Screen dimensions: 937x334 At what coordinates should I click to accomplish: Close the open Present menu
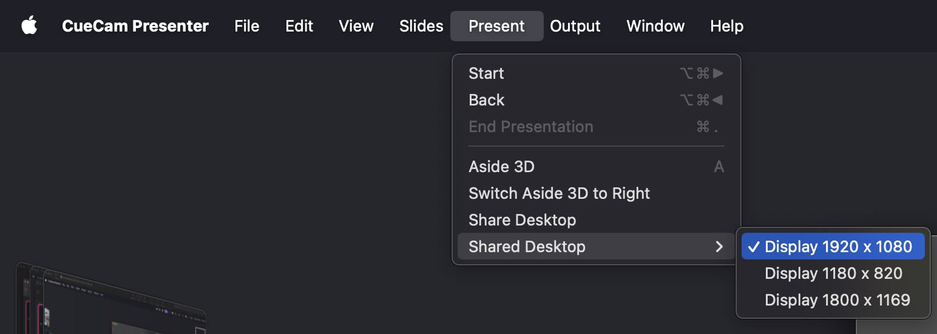pyautogui.click(x=496, y=26)
